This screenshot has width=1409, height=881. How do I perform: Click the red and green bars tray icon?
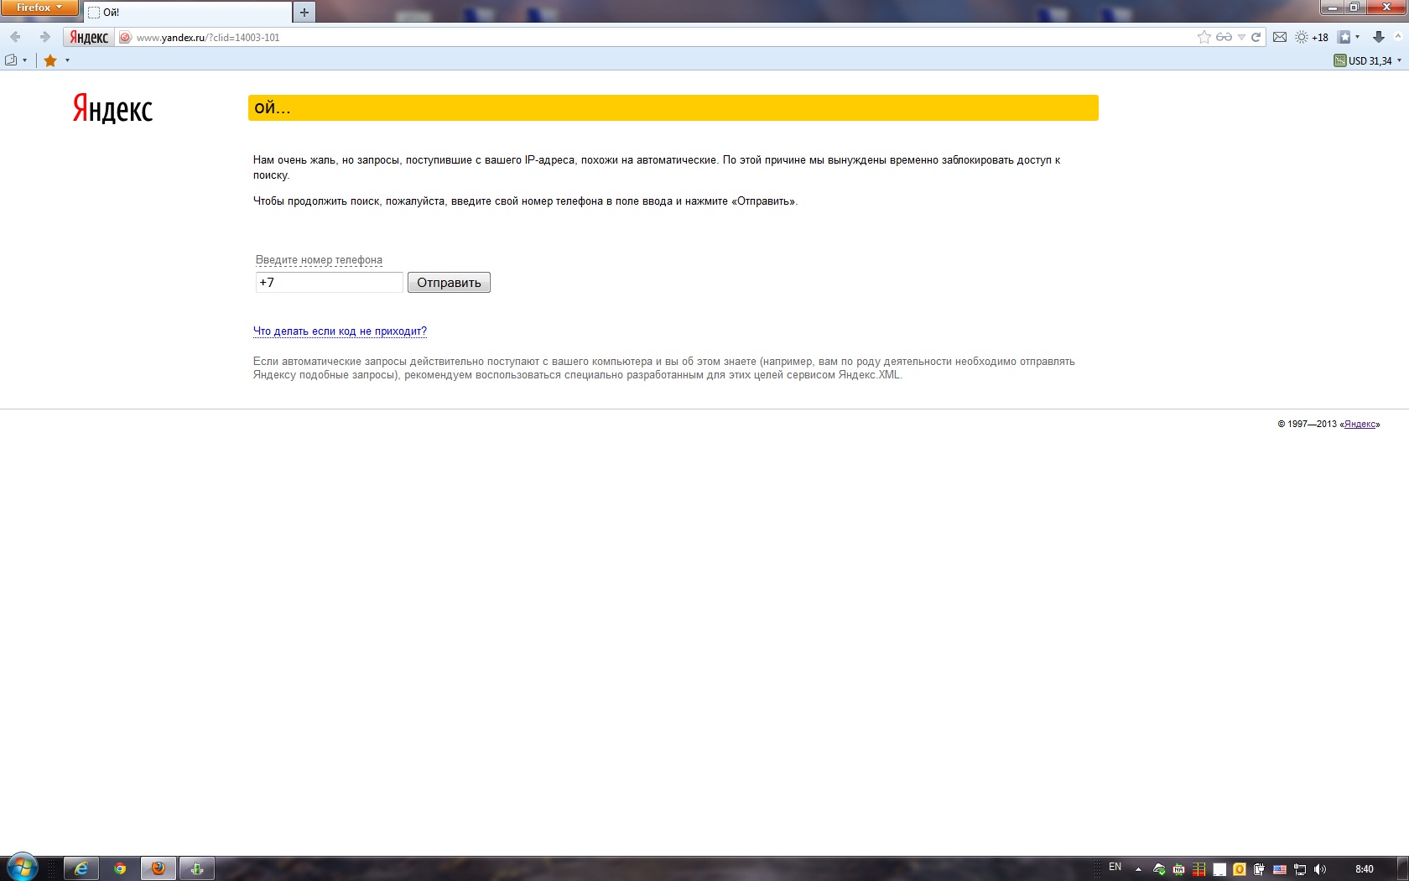point(1199,869)
